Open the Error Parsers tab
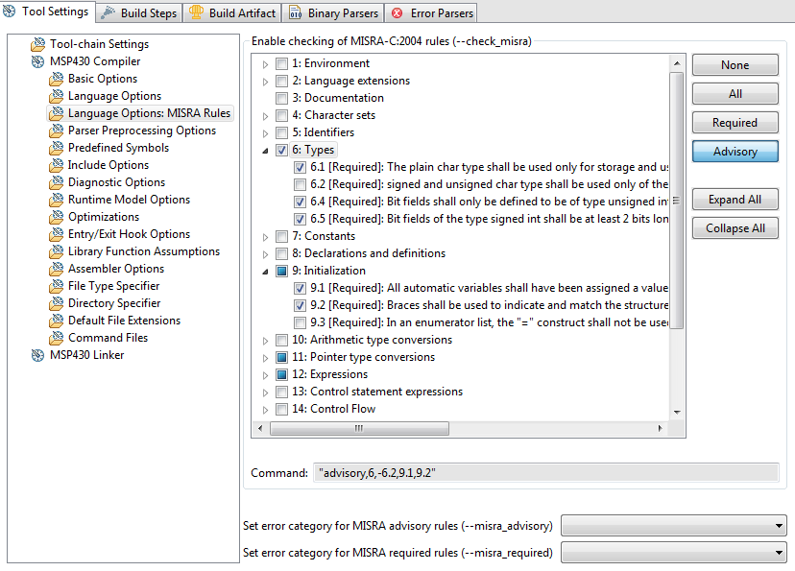The width and height of the screenshot is (795, 571). point(432,13)
